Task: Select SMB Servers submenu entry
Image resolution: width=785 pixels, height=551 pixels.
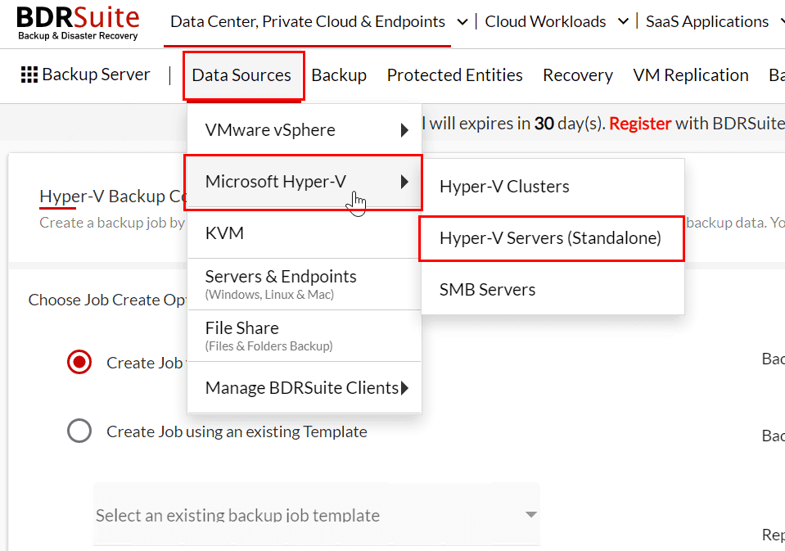Action: [553, 290]
